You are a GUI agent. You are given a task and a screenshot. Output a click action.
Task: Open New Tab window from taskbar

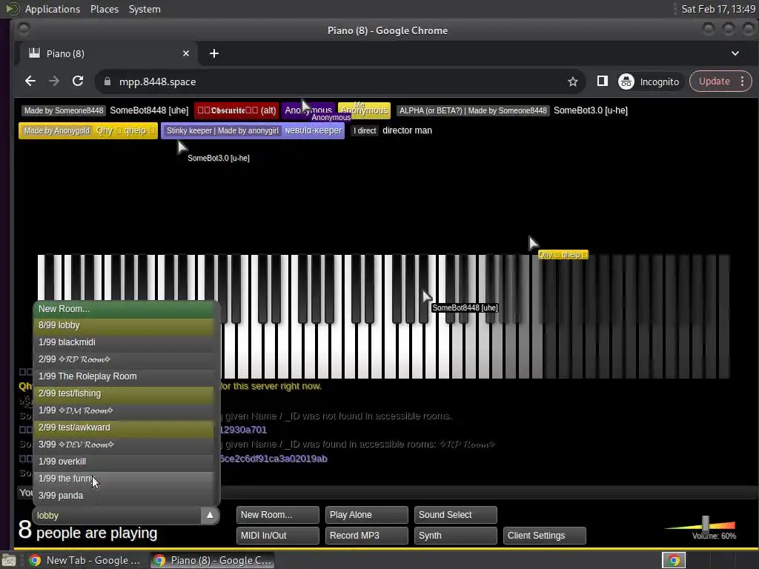pos(84,560)
